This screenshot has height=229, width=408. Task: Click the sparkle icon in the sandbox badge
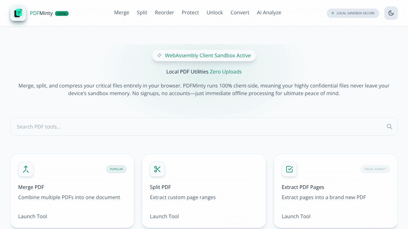pos(159,55)
